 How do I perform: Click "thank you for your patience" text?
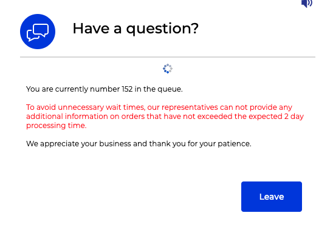point(200,144)
